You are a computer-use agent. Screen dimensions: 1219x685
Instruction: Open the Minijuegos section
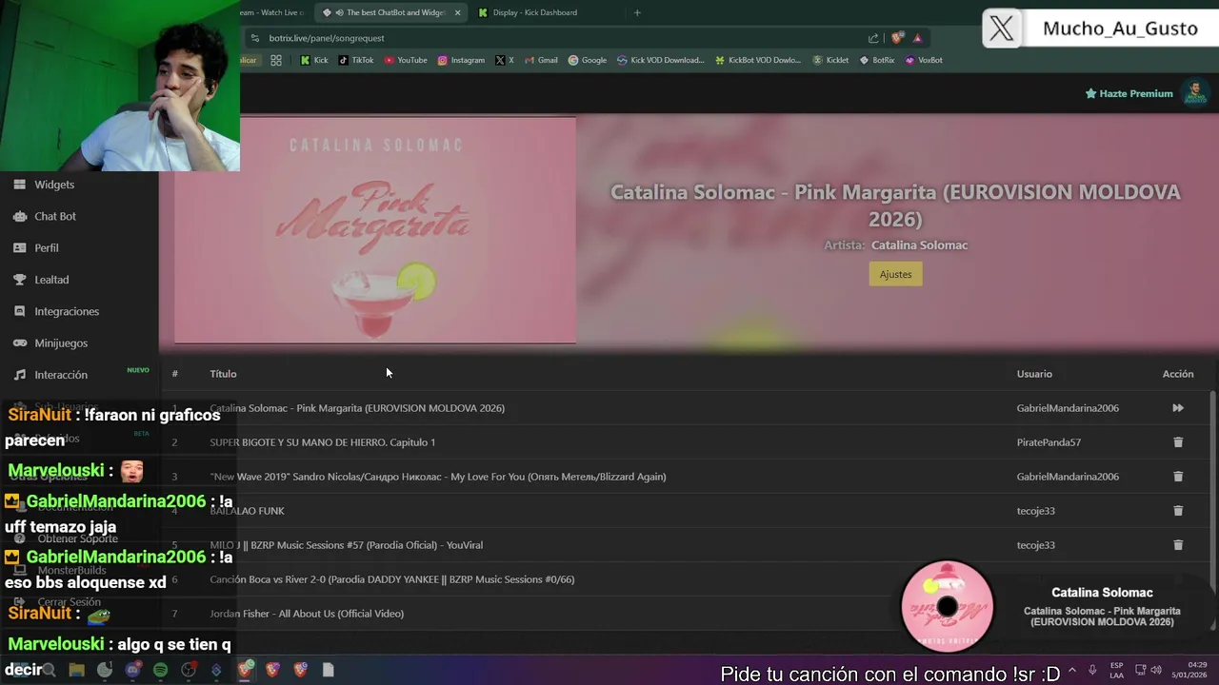tap(61, 342)
